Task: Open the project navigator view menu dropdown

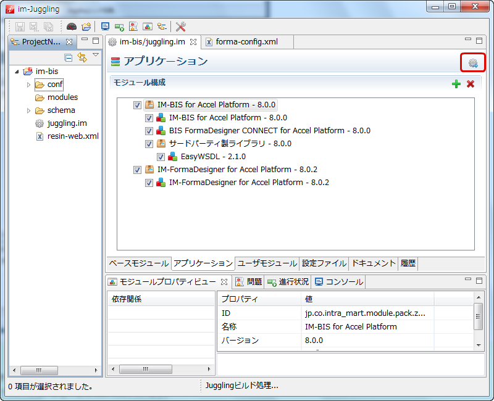Action: [96, 55]
